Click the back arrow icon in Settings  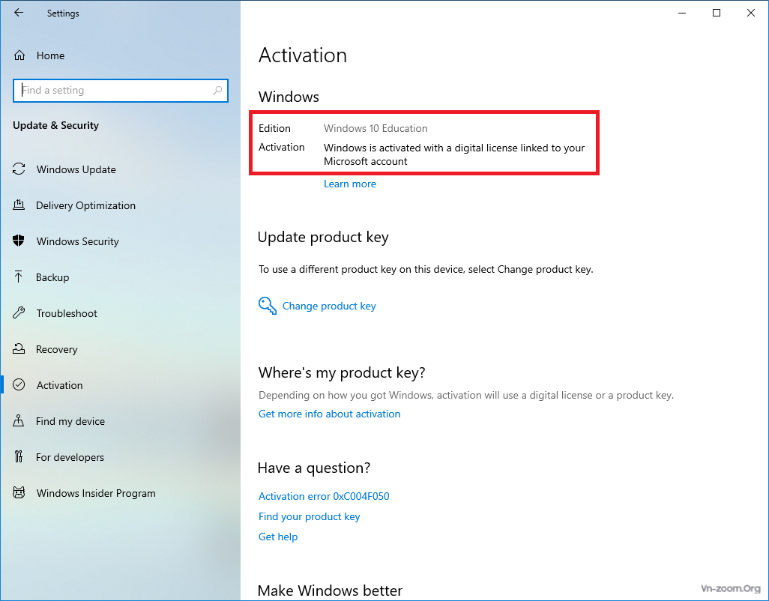tap(19, 13)
